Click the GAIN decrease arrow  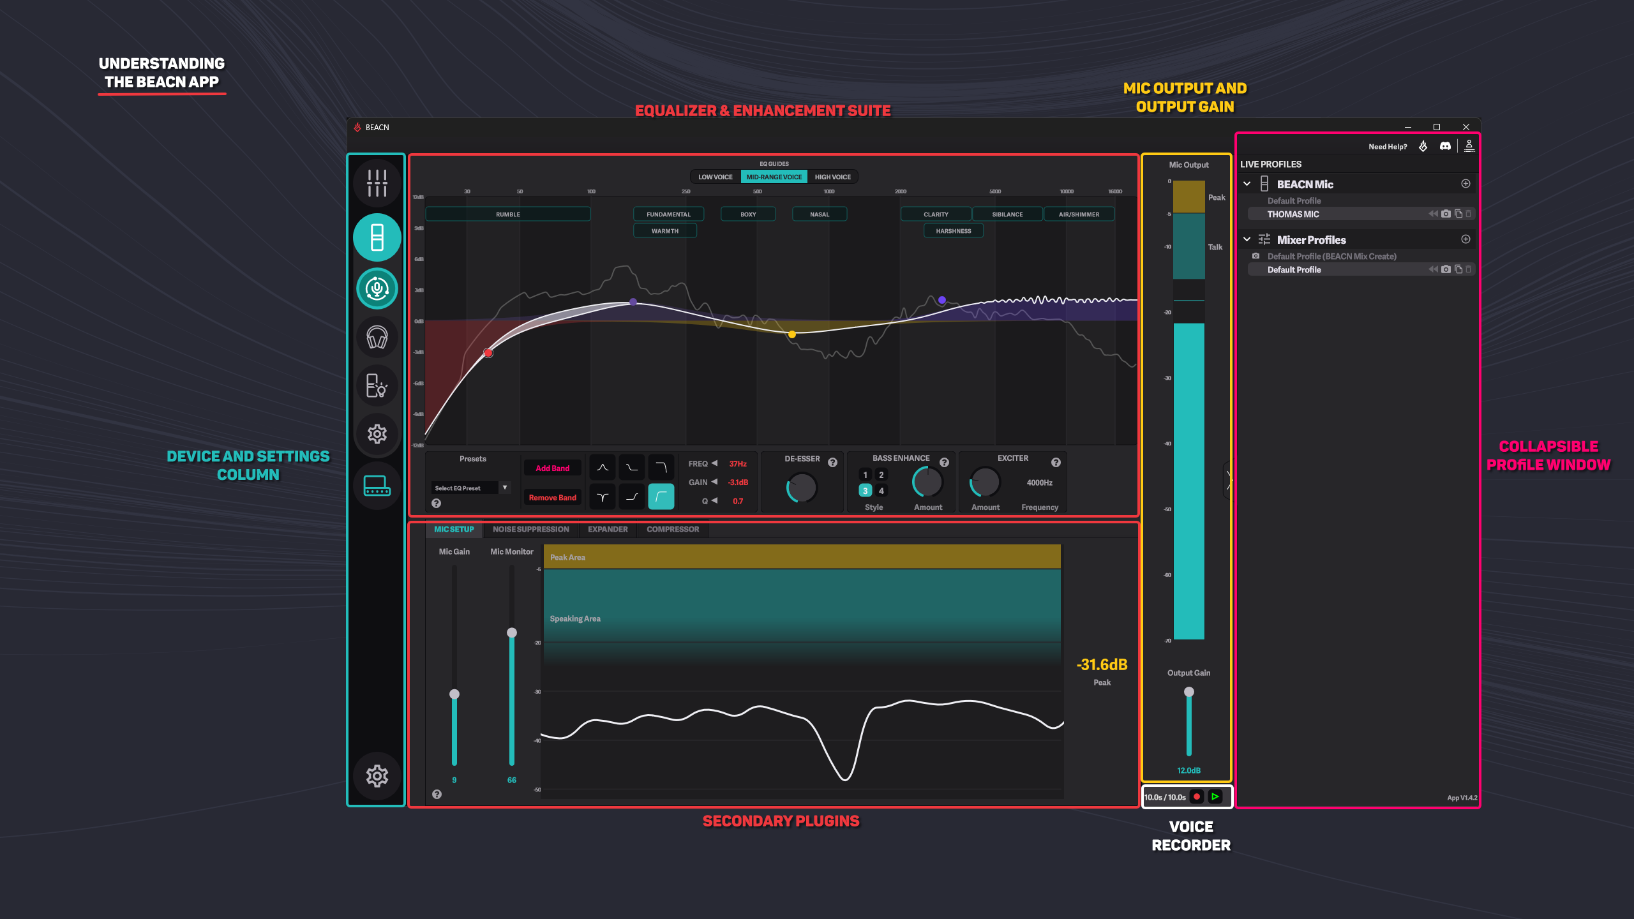715,482
